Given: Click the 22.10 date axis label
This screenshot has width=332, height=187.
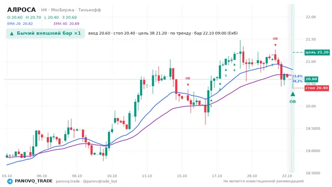Looking at the screenshot, I should point(287,176).
